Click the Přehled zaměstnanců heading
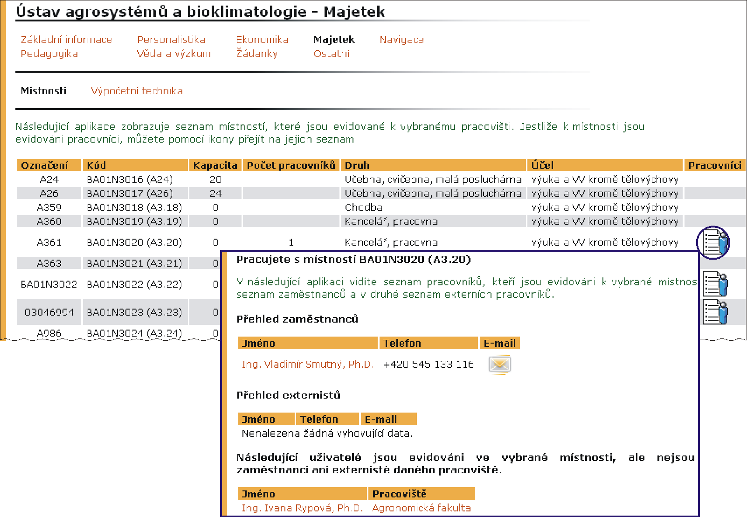The image size is (747, 517). [x=297, y=319]
